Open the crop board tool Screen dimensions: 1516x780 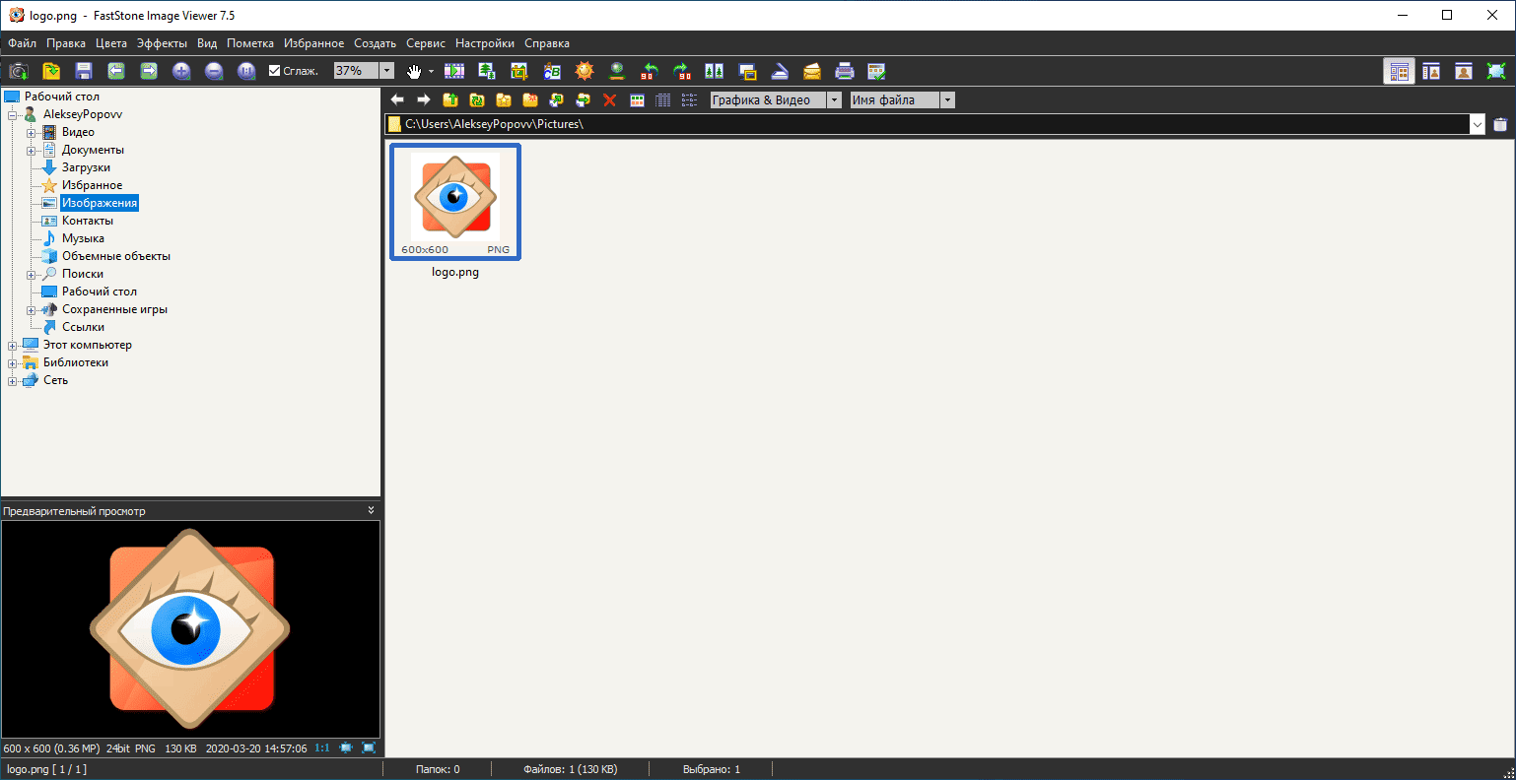coord(519,71)
